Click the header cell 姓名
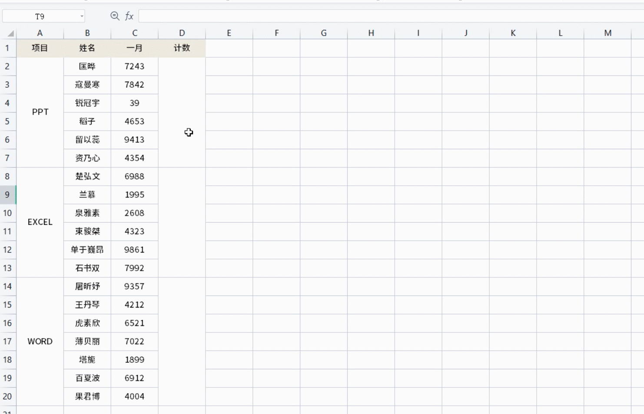 (x=87, y=48)
